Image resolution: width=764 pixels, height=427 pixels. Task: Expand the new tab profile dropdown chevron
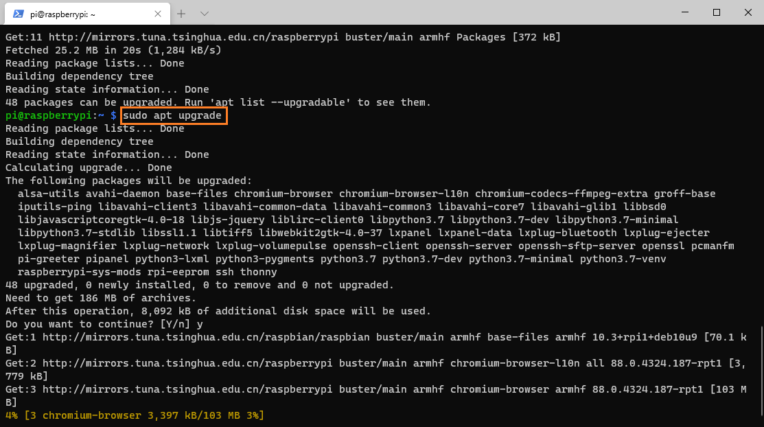(205, 14)
